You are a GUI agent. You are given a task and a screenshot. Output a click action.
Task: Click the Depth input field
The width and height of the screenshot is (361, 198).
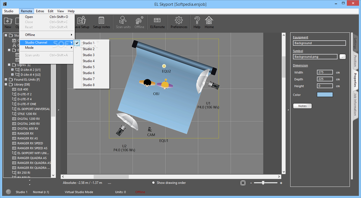pyautogui.click(x=325, y=79)
